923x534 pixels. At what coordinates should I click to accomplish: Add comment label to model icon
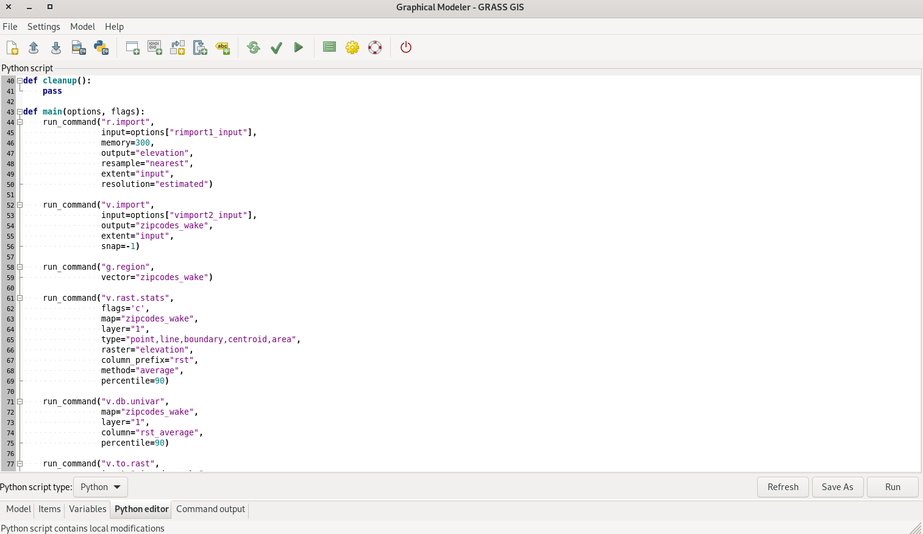tap(223, 47)
